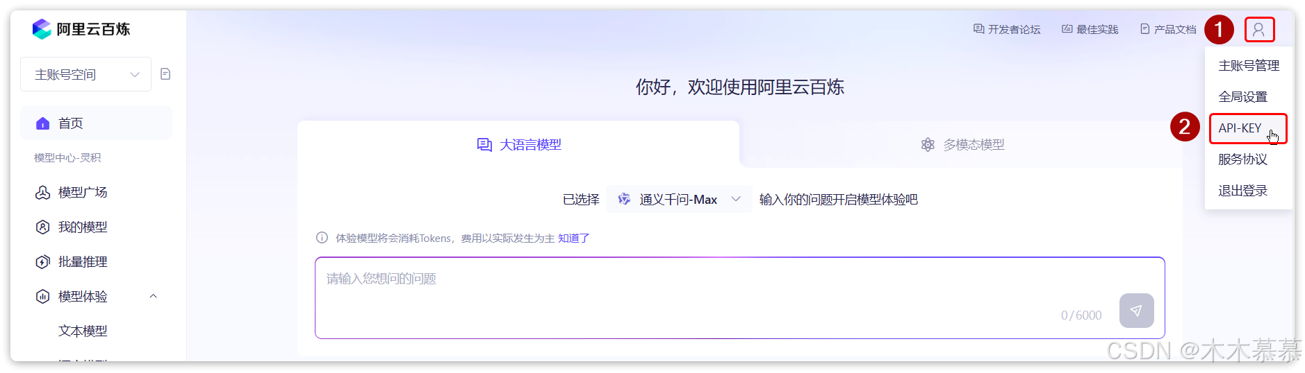Open the 通义千问-Max model selector
The image size is (1305, 373).
click(x=678, y=199)
